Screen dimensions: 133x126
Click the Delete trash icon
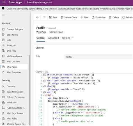[x=110, y=17]
